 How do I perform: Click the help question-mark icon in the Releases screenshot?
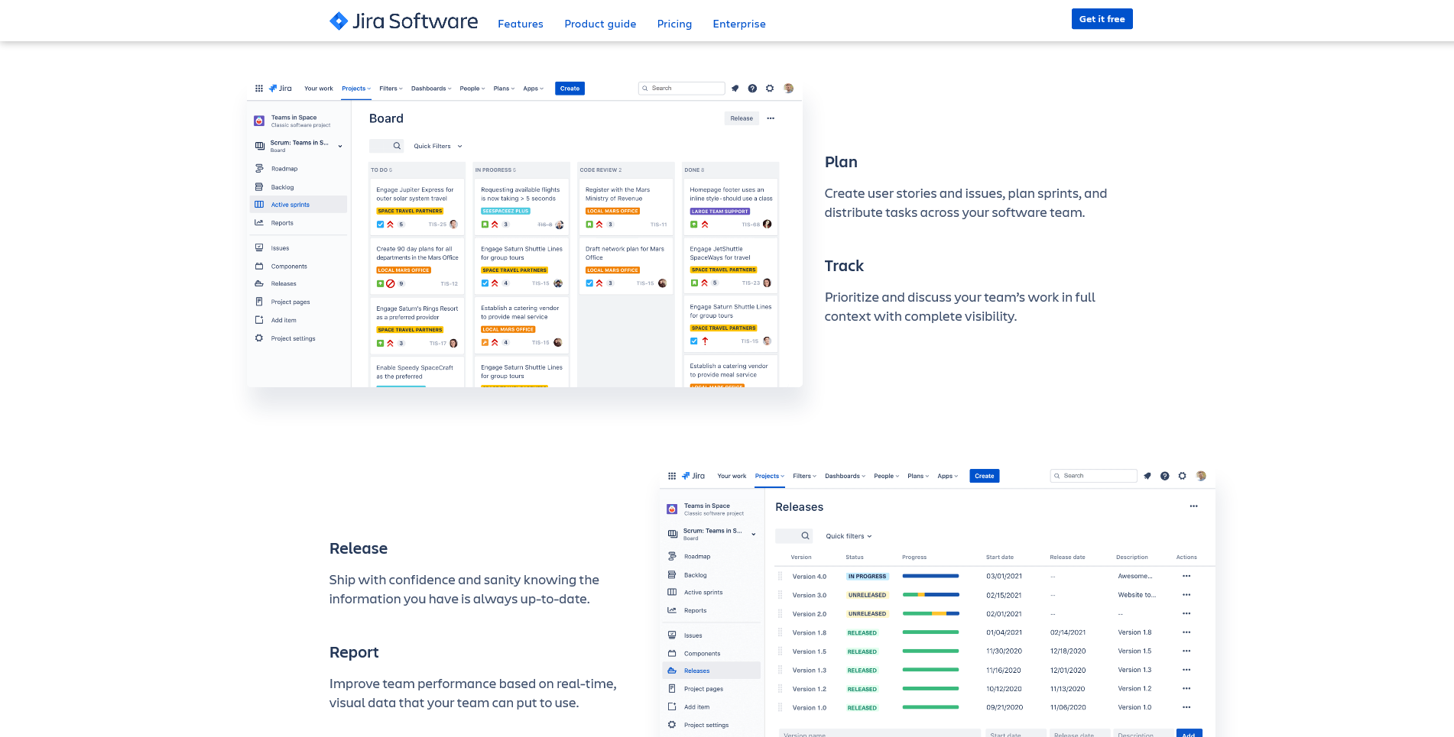pos(1164,476)
